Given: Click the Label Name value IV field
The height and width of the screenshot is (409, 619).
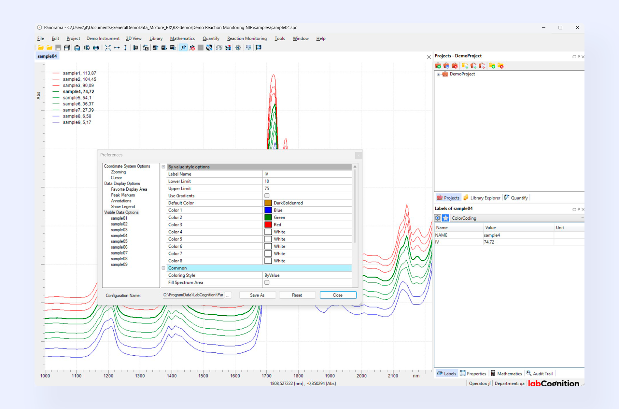Looking at the screenshot, I should [307, 174].
